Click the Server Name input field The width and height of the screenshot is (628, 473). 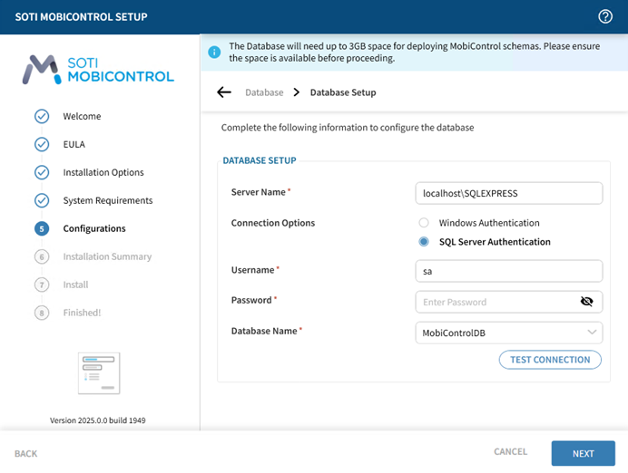[508, 193]
